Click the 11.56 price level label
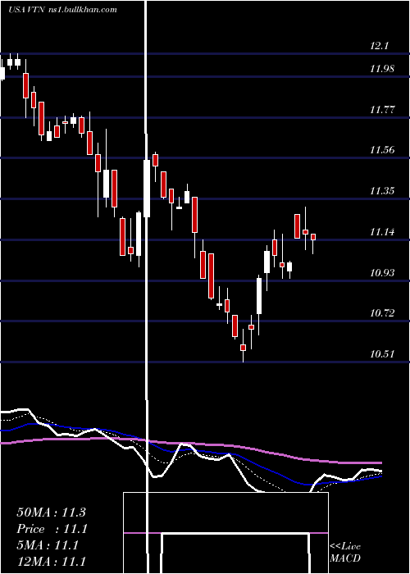 click(x=382, y=150)
